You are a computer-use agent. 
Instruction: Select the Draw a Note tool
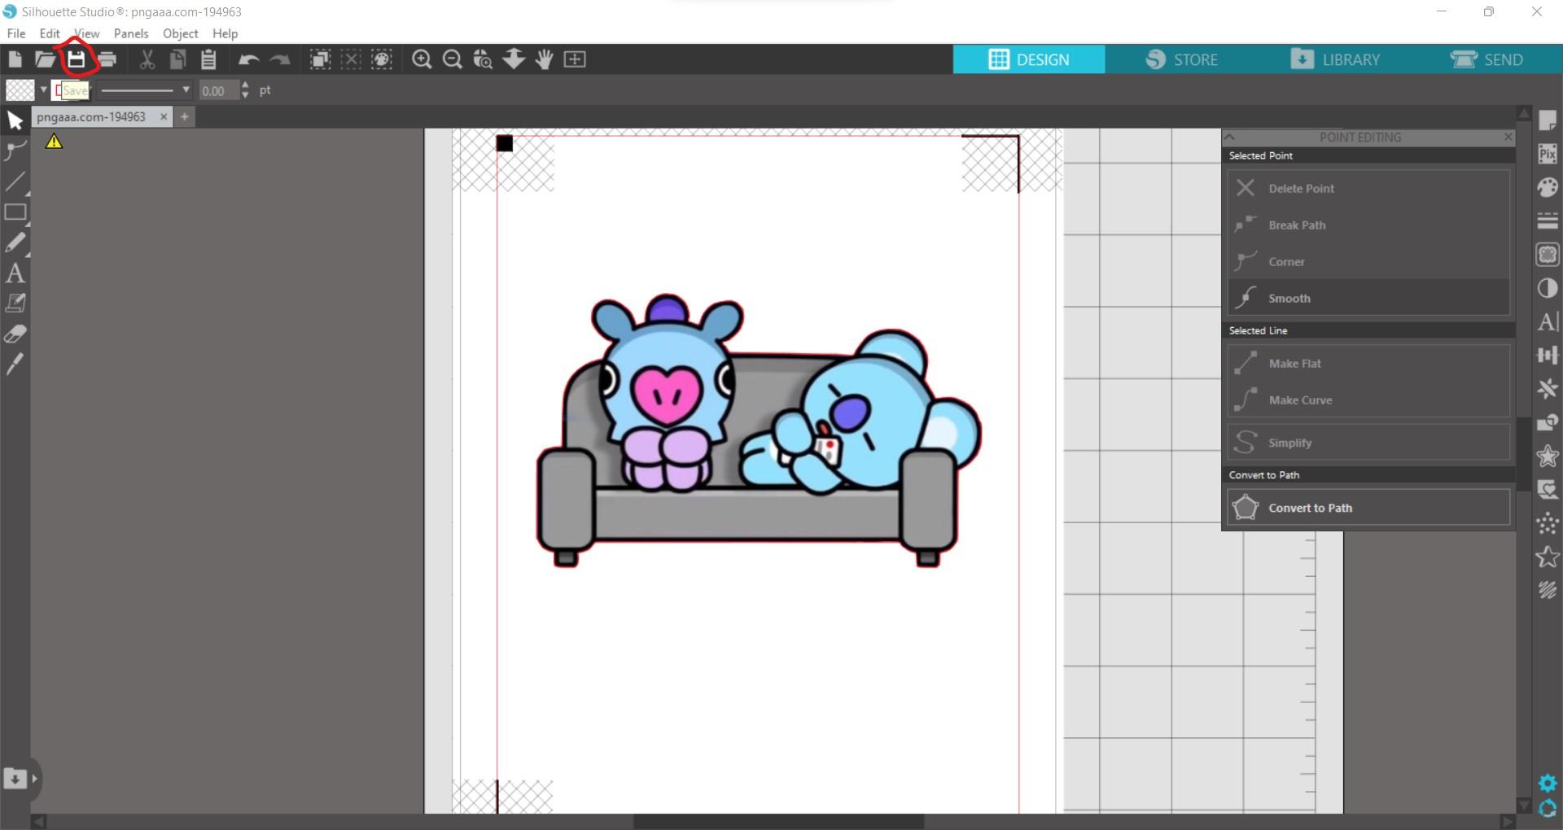(15, 304)
